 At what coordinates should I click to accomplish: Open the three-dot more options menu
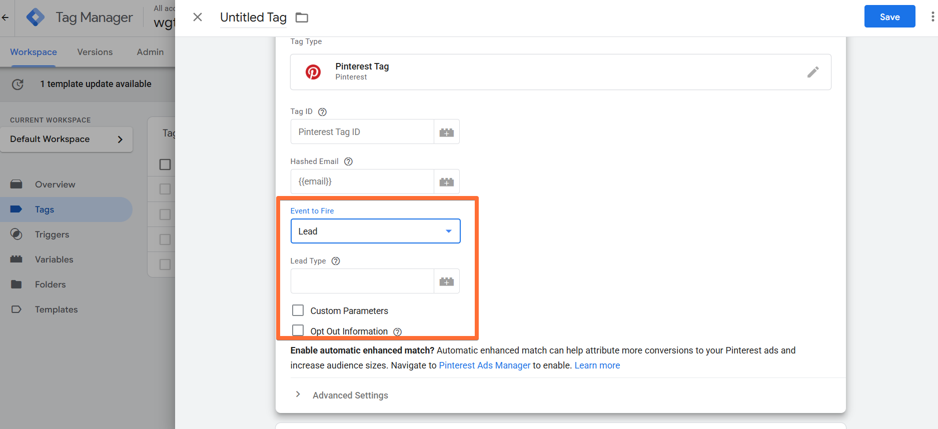click(932, 17)
